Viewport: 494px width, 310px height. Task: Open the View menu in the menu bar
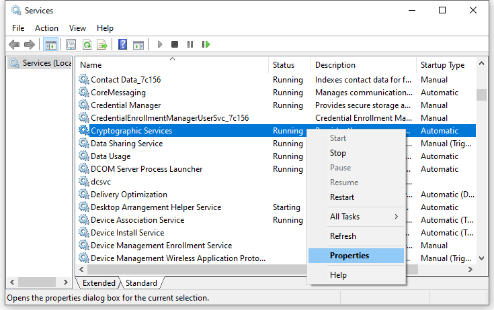point(77,28)
